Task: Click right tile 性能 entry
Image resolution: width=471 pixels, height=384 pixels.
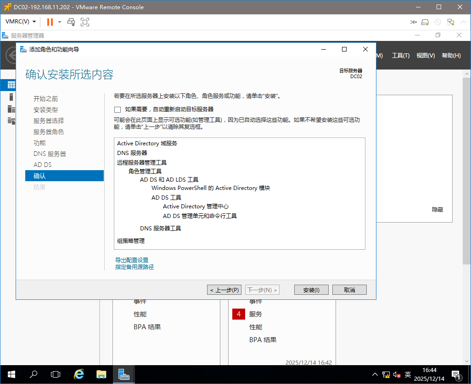Action: point(256,327)
